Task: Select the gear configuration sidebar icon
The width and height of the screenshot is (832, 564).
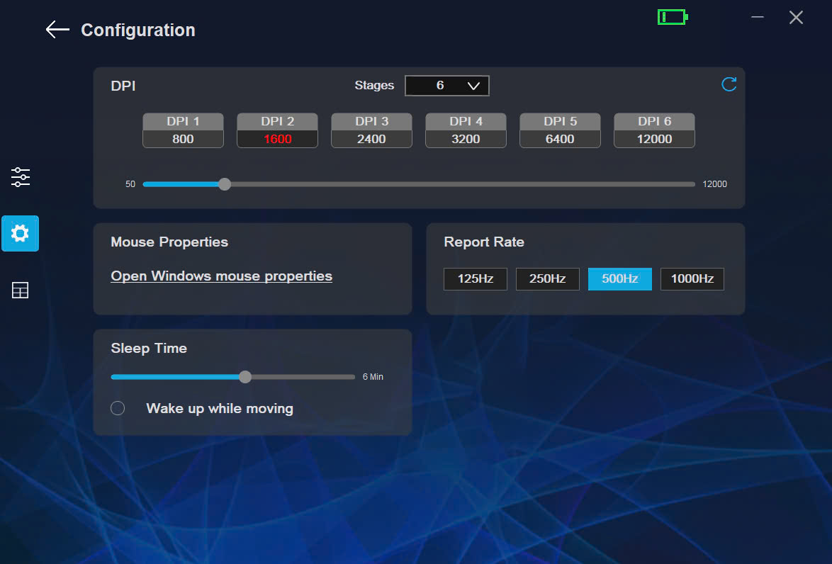Action: (21, 233)
